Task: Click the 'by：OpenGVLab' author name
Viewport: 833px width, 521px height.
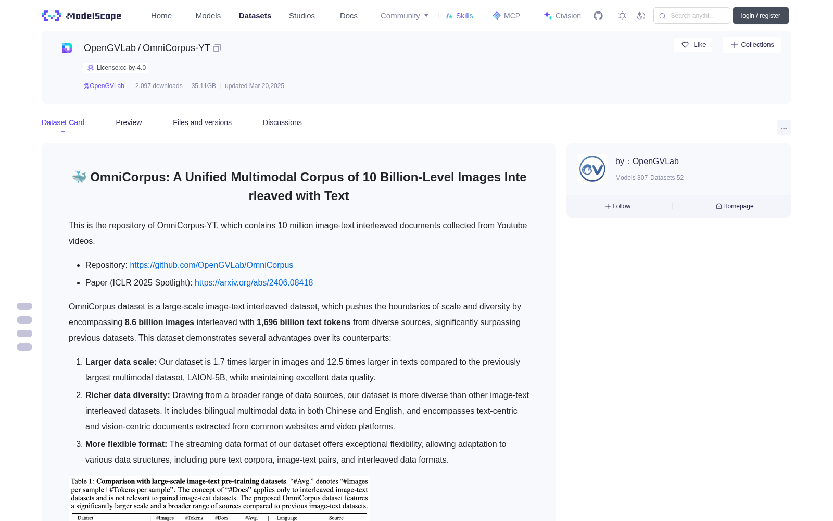Action: tap(647, 162)
